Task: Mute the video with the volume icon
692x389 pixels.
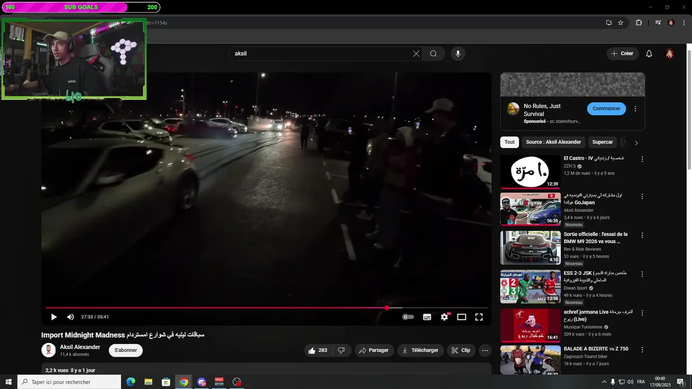Action: coord(70,317)
